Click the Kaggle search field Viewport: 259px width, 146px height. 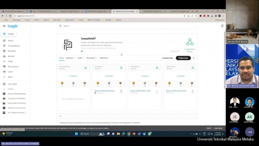click(x=126, y=26)
